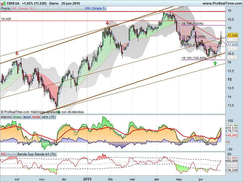Click the 19 price axis label
This screenshot has width=243, height=182.
tap(229, 11)
